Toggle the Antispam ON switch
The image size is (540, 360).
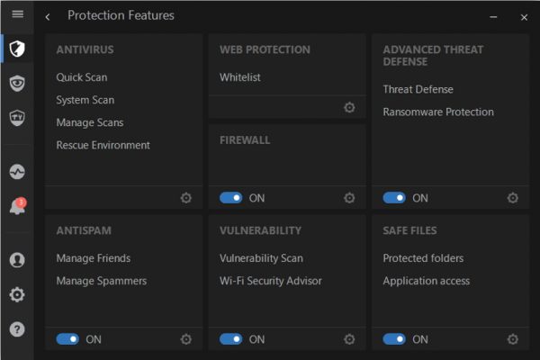click(67, 339)
